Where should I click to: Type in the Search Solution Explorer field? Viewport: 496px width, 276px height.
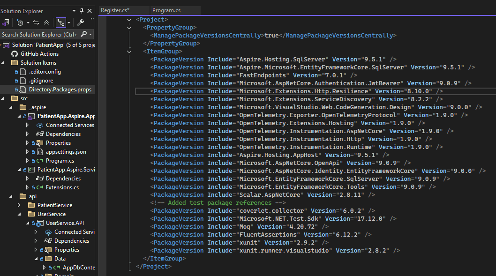click(x=39, y=34)
